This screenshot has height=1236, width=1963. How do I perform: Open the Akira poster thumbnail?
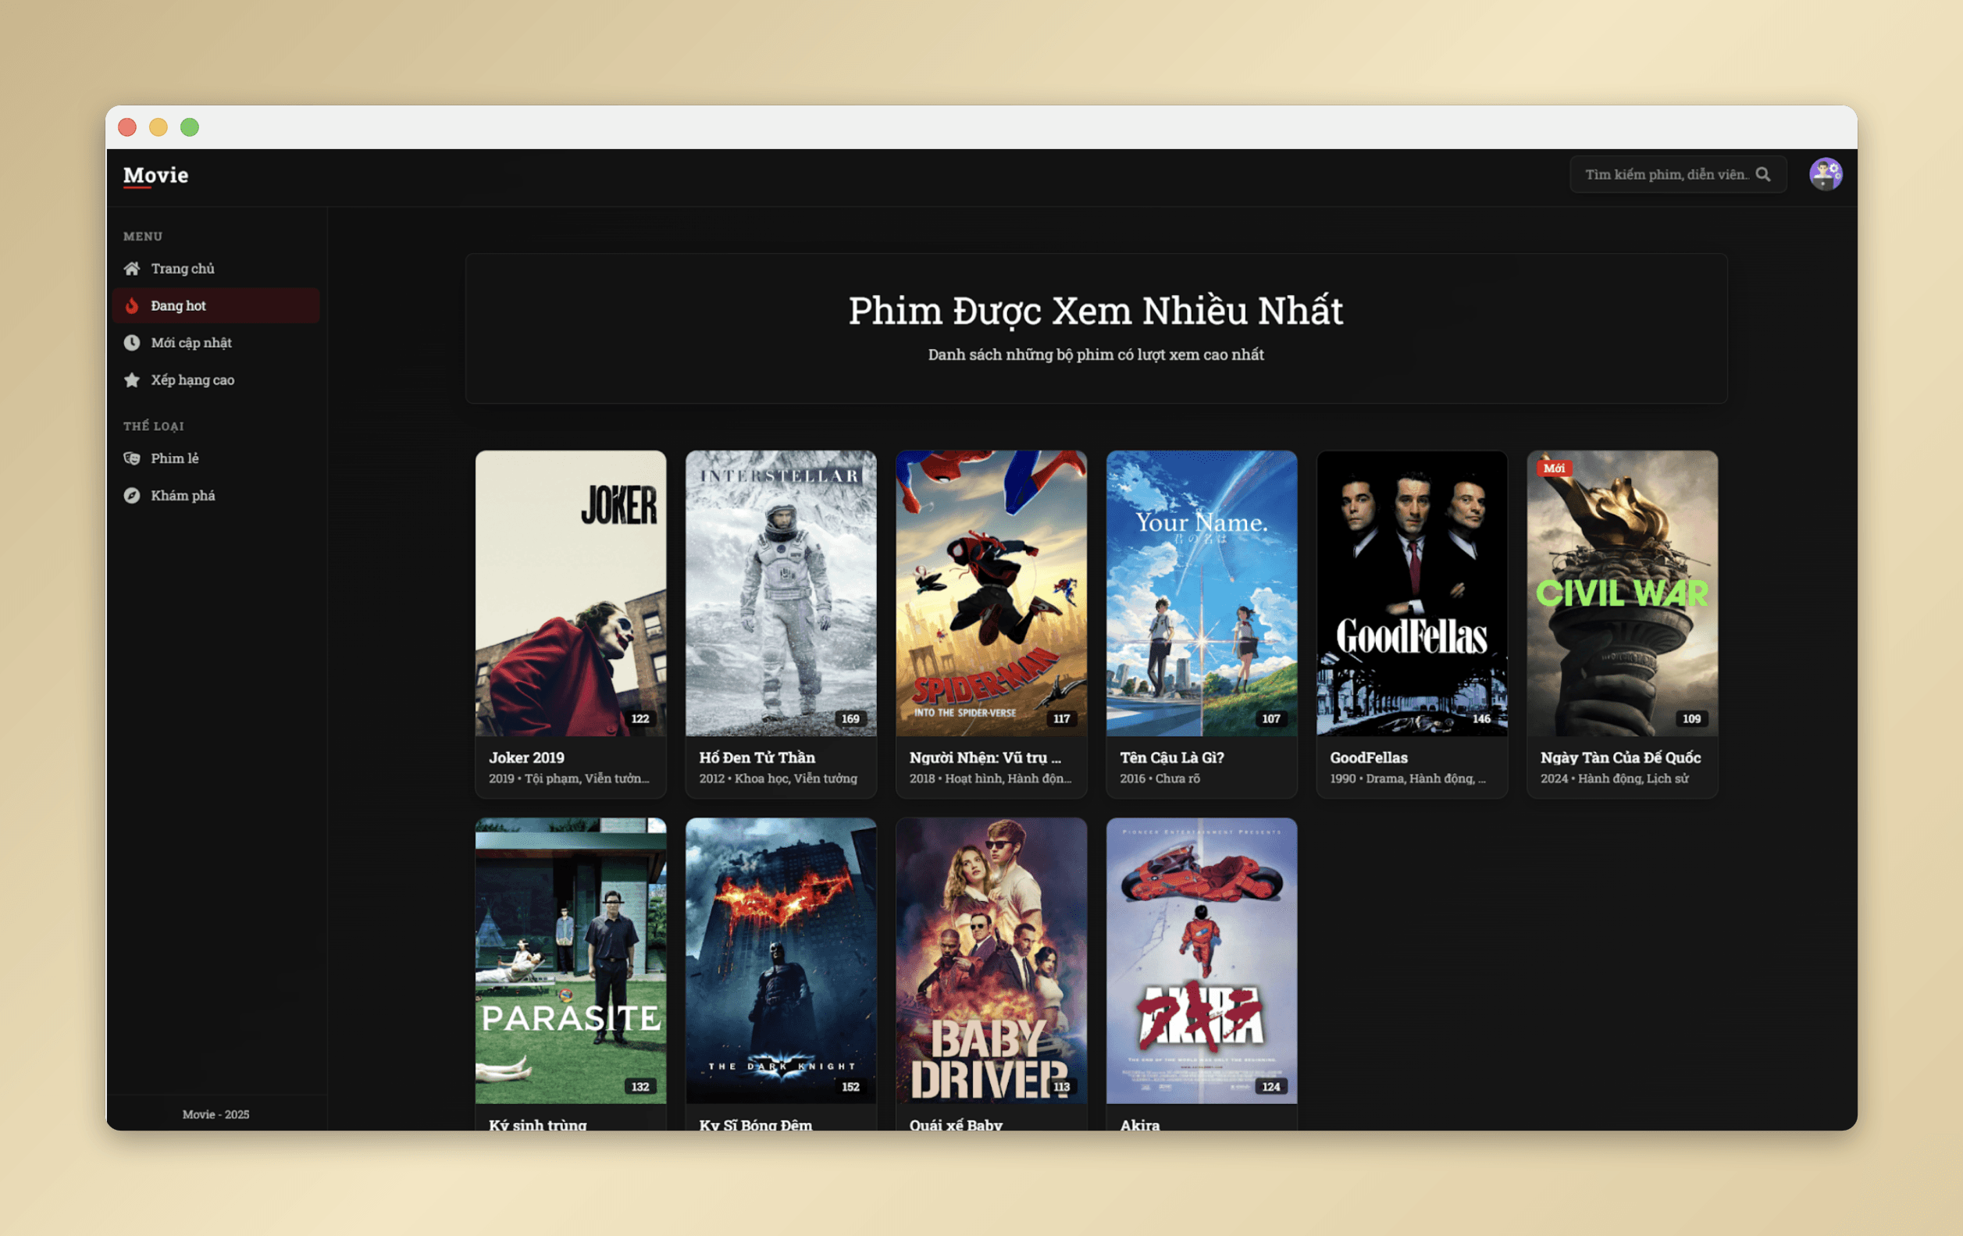[x=1202, y=961]
